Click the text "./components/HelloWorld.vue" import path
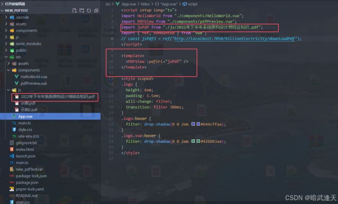 208,16
